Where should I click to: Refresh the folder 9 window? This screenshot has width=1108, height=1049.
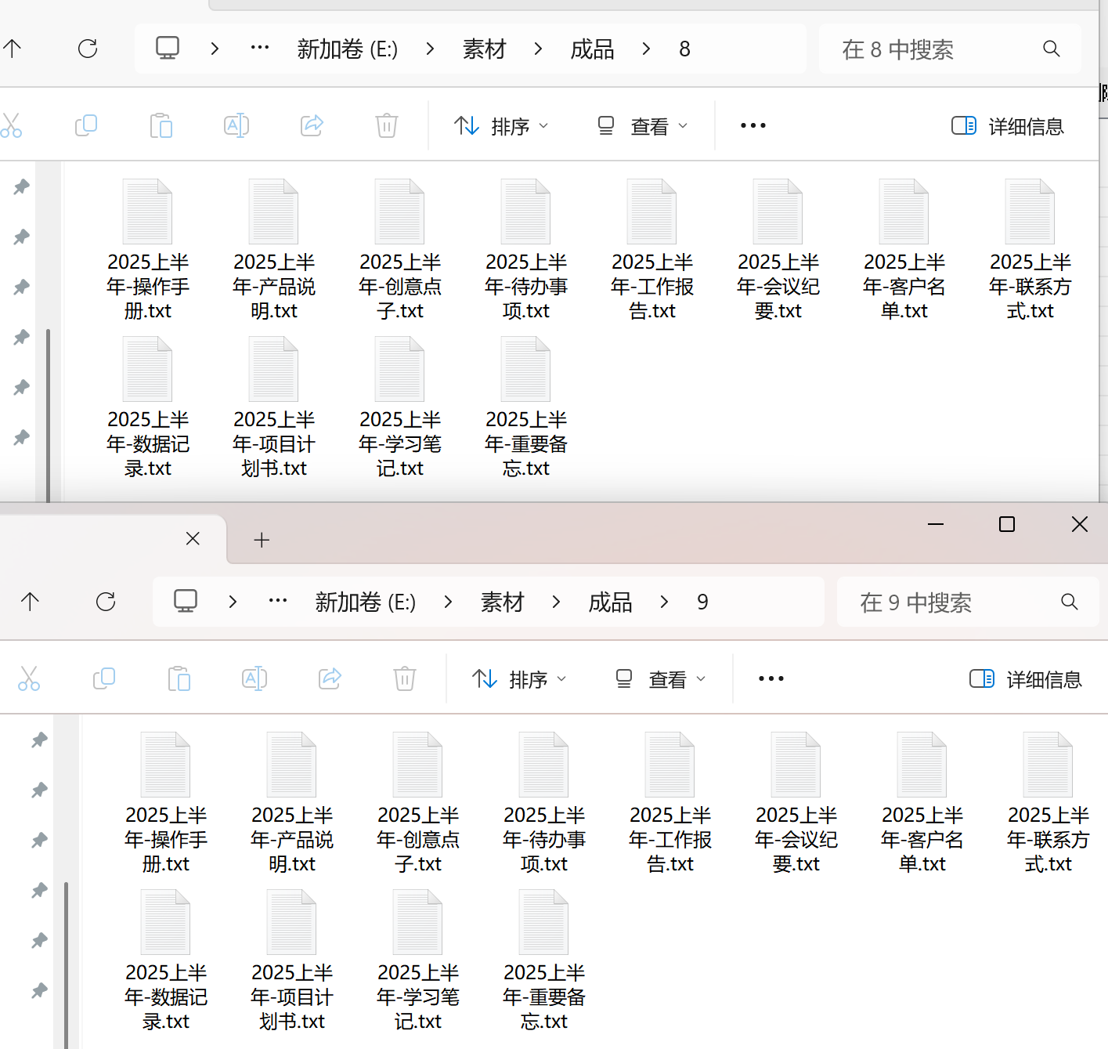coord(105,602)
